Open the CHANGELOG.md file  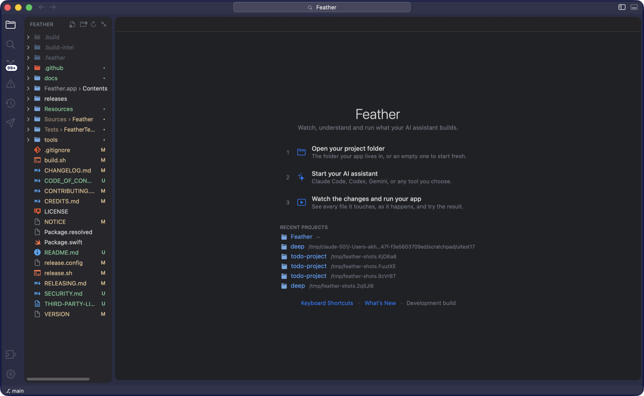pos(68,170)
